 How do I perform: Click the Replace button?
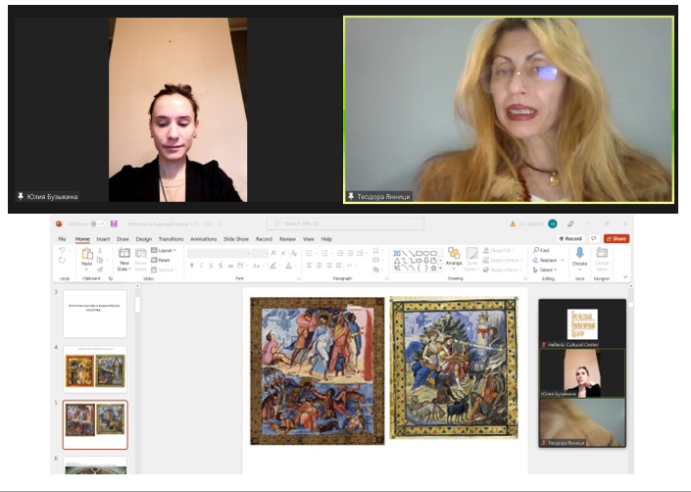click(x=545, y=260)
